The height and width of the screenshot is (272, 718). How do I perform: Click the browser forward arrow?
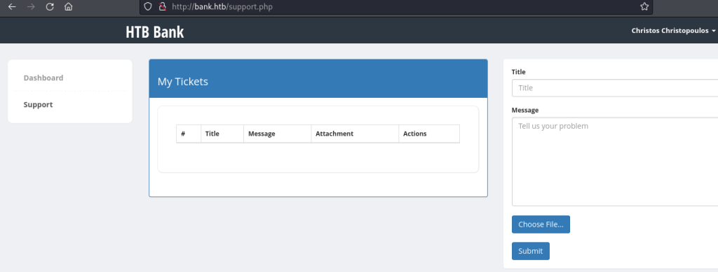point(31,7)
